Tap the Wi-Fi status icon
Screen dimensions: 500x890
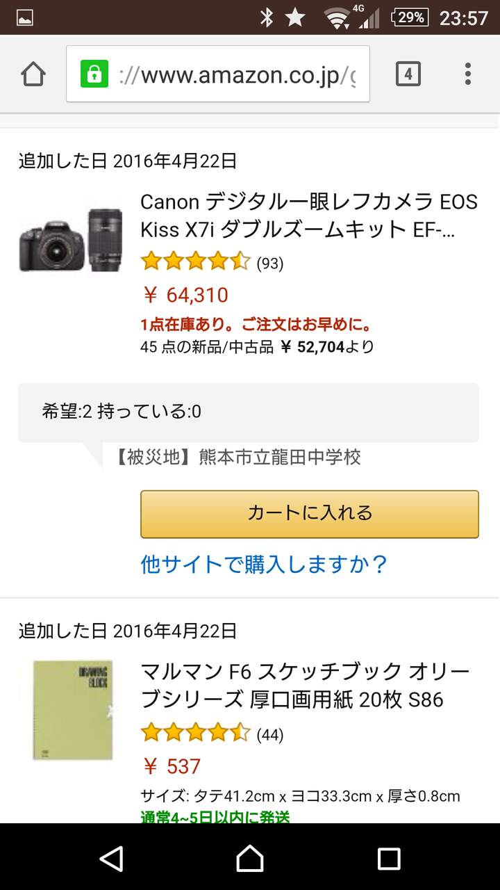pos(337,17)
